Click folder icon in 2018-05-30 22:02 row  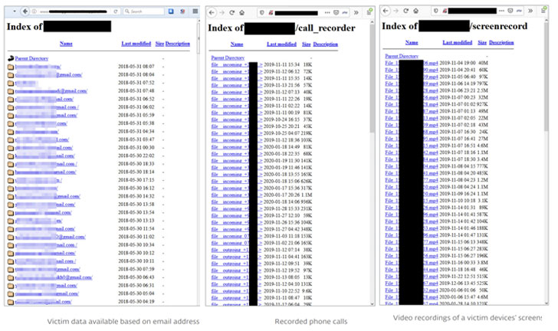[x=11, y=156]
